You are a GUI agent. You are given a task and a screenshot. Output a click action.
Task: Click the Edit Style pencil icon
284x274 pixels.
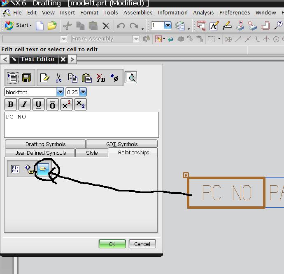point(227,26)
